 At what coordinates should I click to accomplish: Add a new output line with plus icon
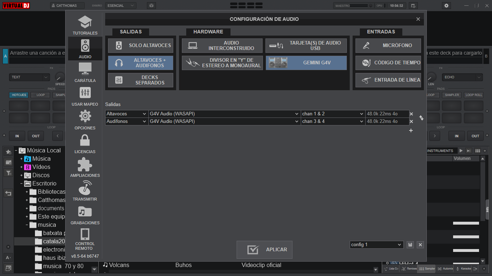411,130
